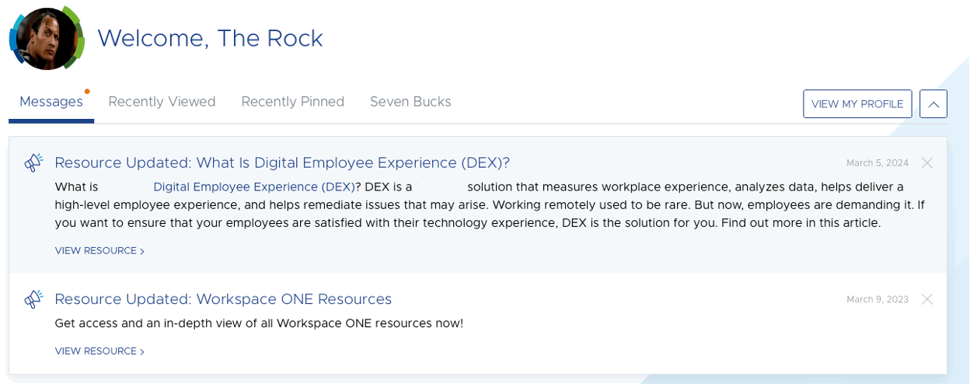Click the March 9, 2023 date
977x384 pixels.
point(877,300)
